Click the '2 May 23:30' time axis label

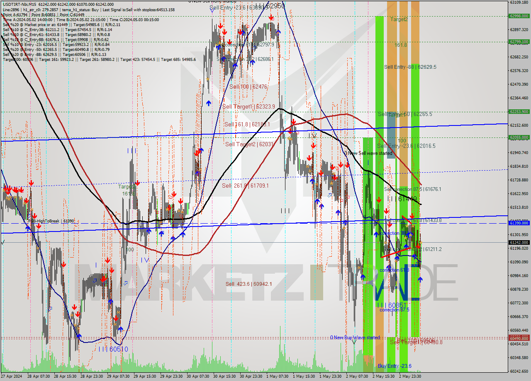[x=410, y=376]
